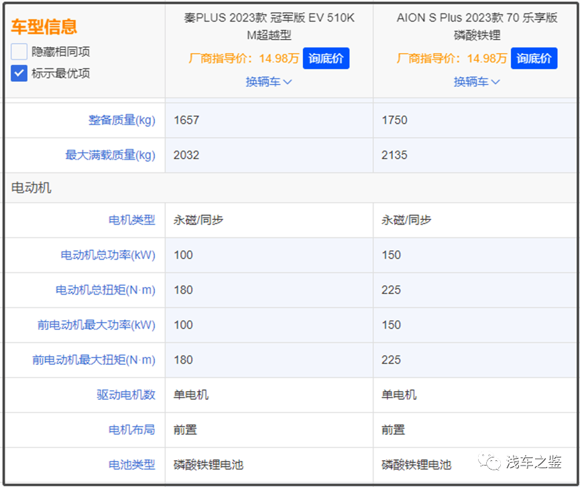Open 换辆车 dropdown under 秦PLUS
Viewport: 580px width, 487px height.
pyautogui.click(x=269, y=81)
